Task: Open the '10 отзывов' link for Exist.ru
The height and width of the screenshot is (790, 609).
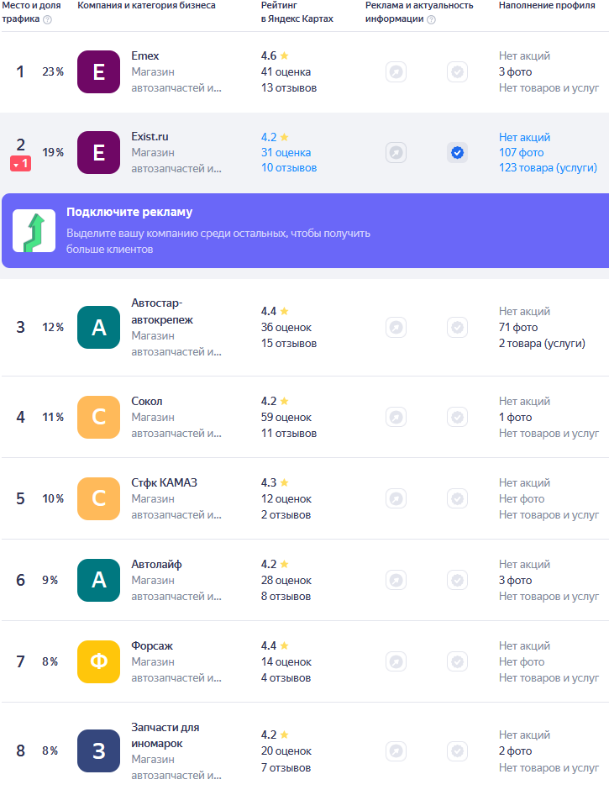Action: tap(289, 168)
